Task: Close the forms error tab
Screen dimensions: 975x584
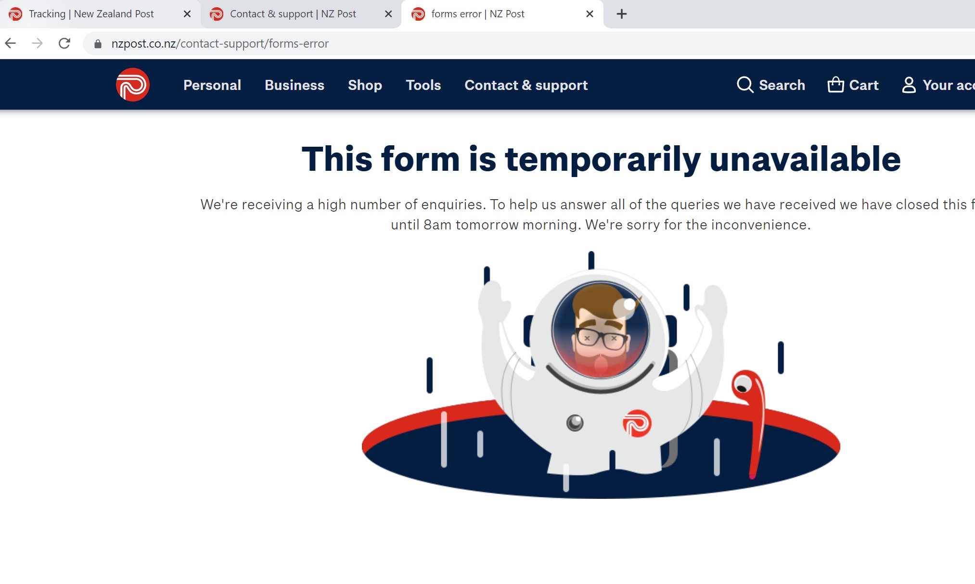Action: (x=590, y=14)
